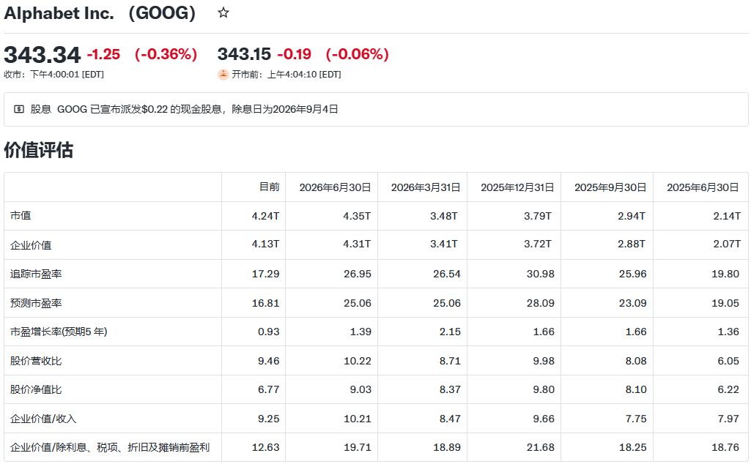Click price/sales 10.22 cell
Viewport: 751px width, 464px height.
click(358, 361)
